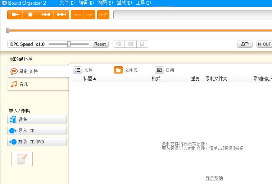272x184 pixels.
Task: Select the 录制文件 library tab
Action: point(38,71)
